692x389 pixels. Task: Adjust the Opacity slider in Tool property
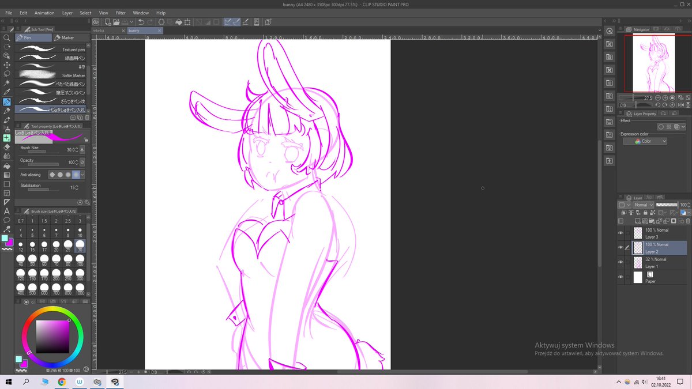coord(43,165)
